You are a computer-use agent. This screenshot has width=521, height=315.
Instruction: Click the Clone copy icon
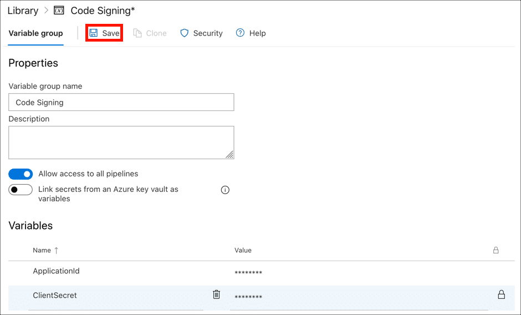(x=137, y=33)
